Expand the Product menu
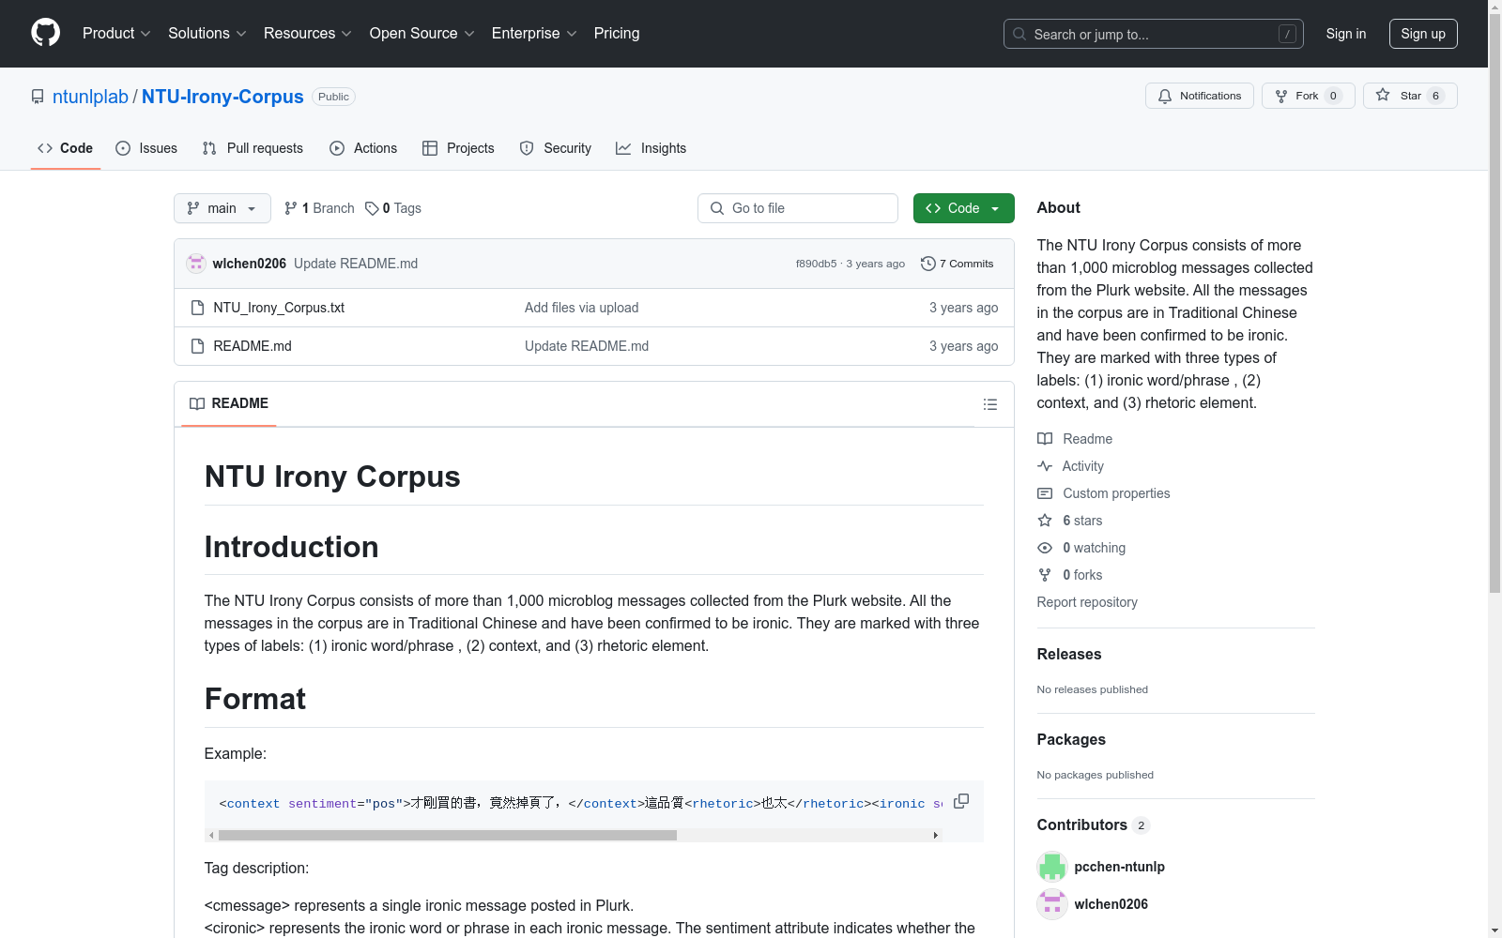Screen dimensions: 1502x938 [x=116, y=34]
